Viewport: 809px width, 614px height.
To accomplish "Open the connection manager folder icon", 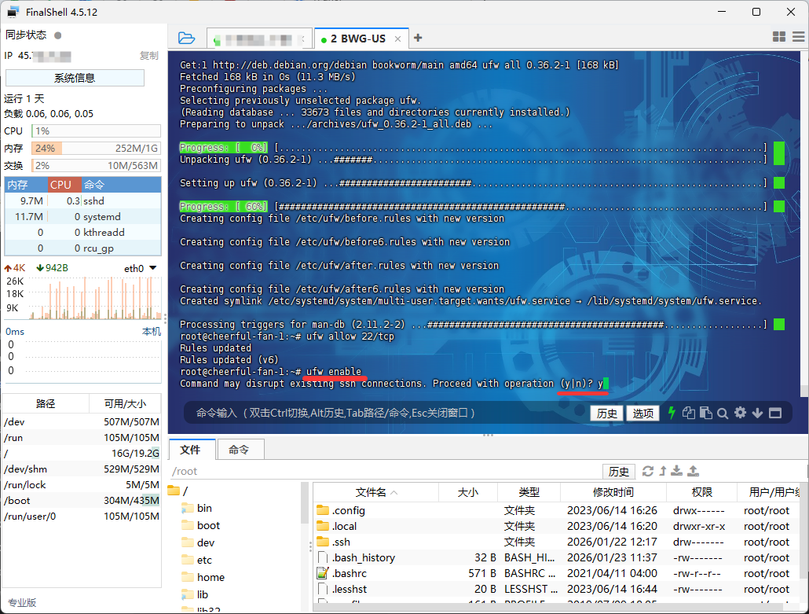I will point(186,38).
